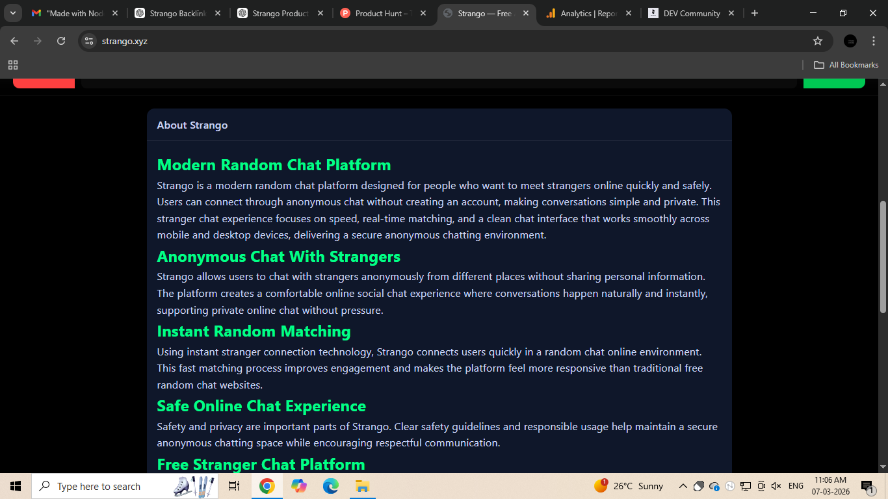Screen dimensions: 888x499
Task: Open the ENG language selector in the tray
Action: coord(795,486)
